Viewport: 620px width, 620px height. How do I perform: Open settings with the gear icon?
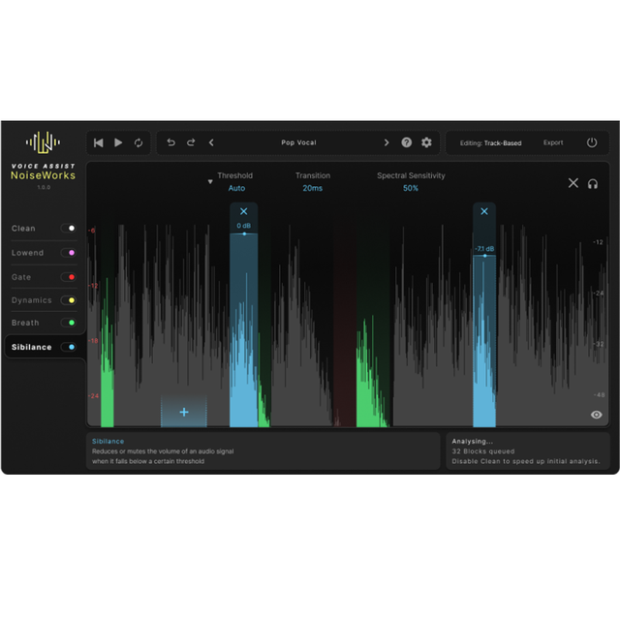point(426,142)
